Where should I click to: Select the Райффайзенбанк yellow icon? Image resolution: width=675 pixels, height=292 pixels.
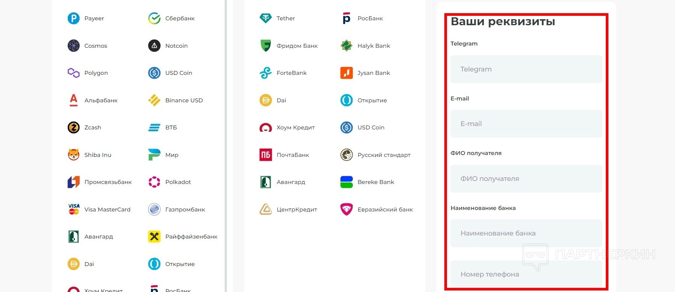pyautogui.click(x=154, y=237)
